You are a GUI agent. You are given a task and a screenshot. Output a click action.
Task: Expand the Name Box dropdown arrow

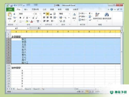click(x=28, y=28)
